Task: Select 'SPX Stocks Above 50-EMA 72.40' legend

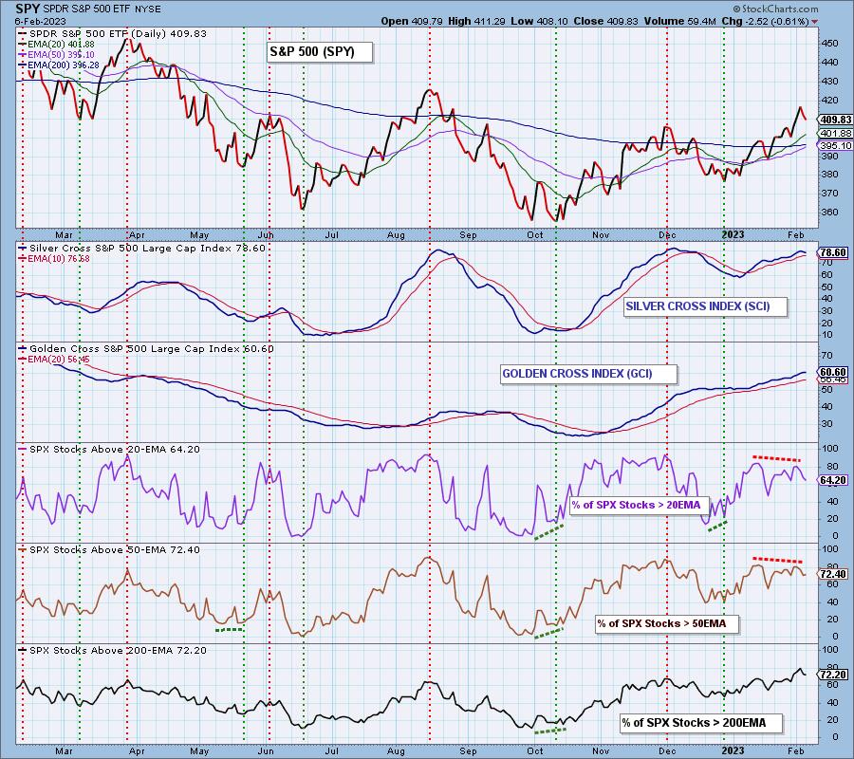Action: coord(109,550)
